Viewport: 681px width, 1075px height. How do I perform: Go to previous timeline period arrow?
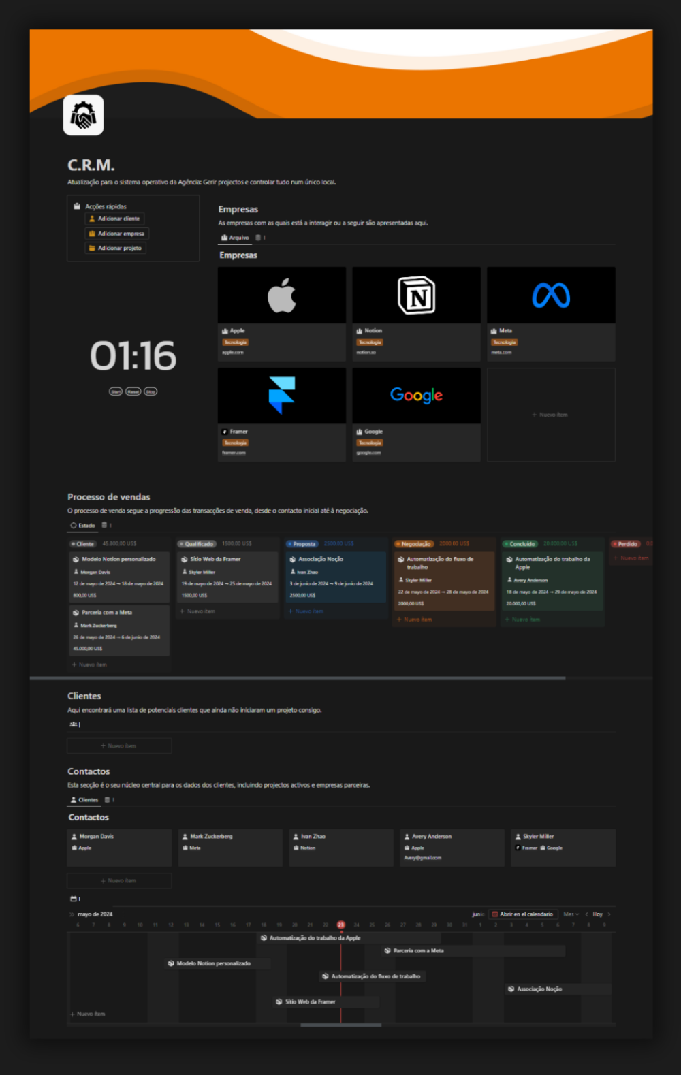tap(586, 914)
